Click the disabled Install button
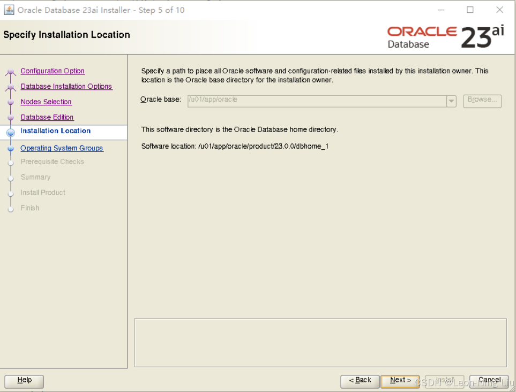The height and width of the screenshot is (392, 516). [x=445, y=381]
